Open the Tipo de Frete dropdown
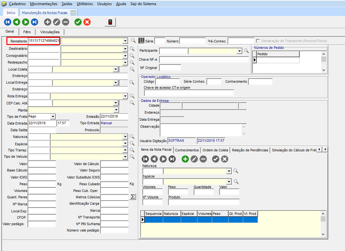This screenshot has width=345, height=251. [53, 117]
